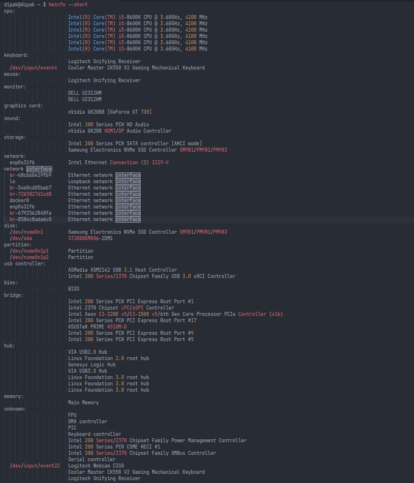
Task: Click 'Intel 200 Series PCH CSME HECI #1' line
Action: [x=114, y=447]
